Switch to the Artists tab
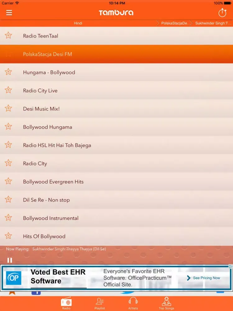The height and width of the screenshot is (311, 233). coord(133,304)
